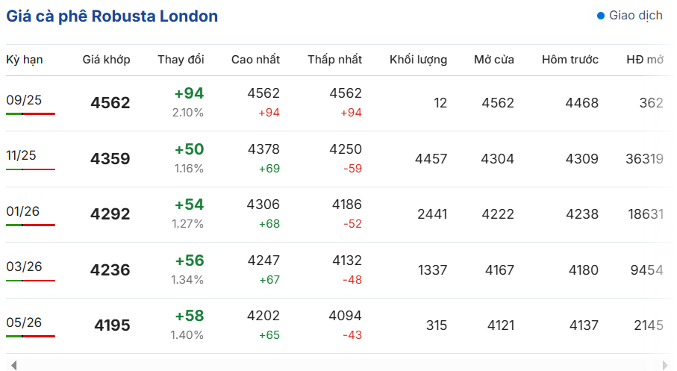The height and width of the screenshot is (371, 677).
Task: Click the Thay đổi column header
Action: [181, 60]
